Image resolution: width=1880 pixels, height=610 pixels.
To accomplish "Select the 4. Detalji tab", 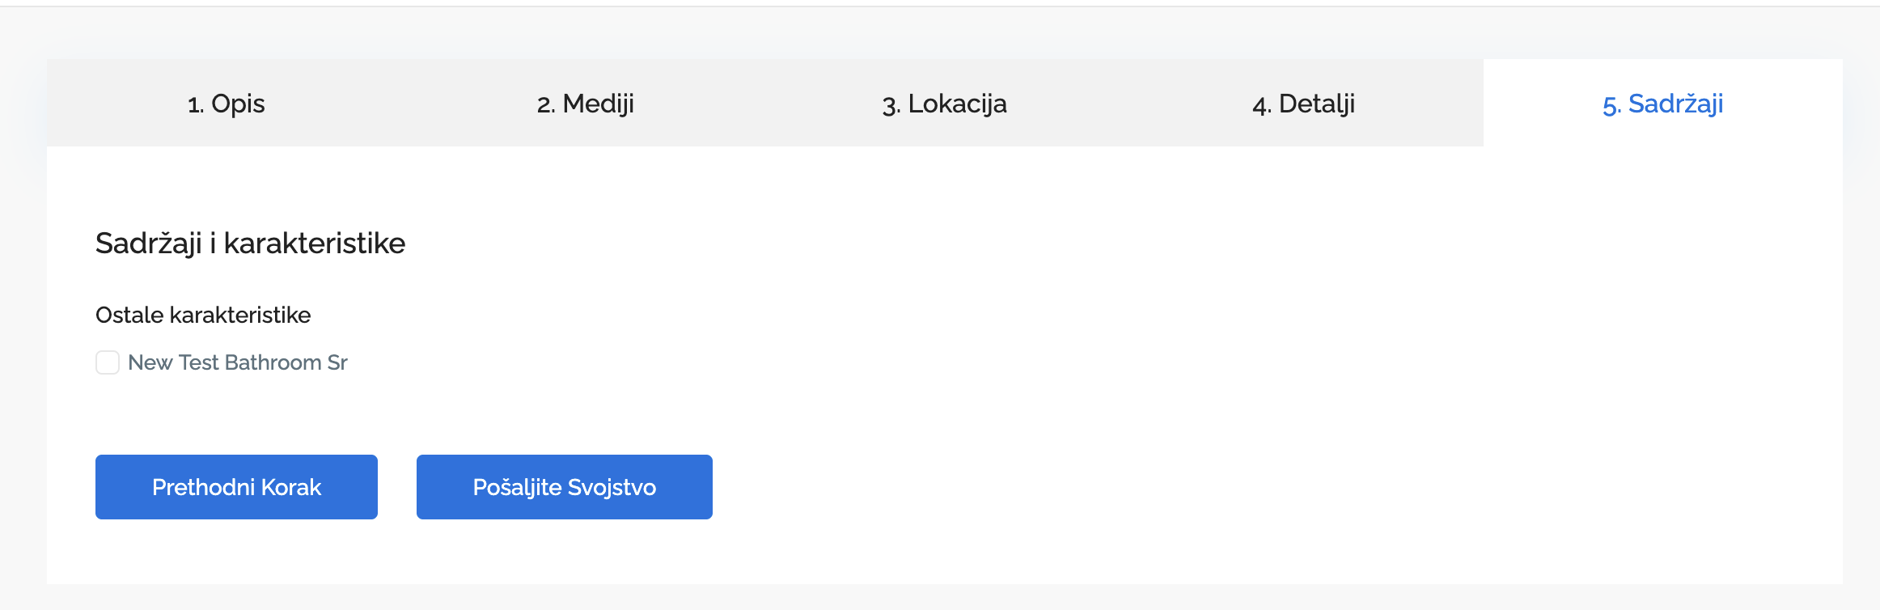I will (1303, 104).
